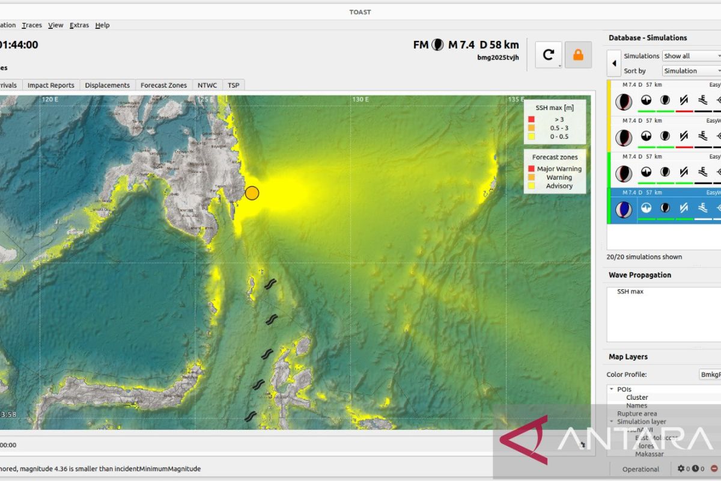The image size is (721, 481).
Task: Collapse the POIs tree node
Action: pos(612,389)
